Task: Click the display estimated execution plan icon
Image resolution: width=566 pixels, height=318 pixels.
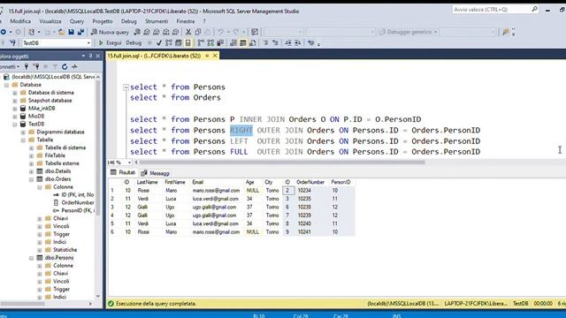Action: [169, 43]
